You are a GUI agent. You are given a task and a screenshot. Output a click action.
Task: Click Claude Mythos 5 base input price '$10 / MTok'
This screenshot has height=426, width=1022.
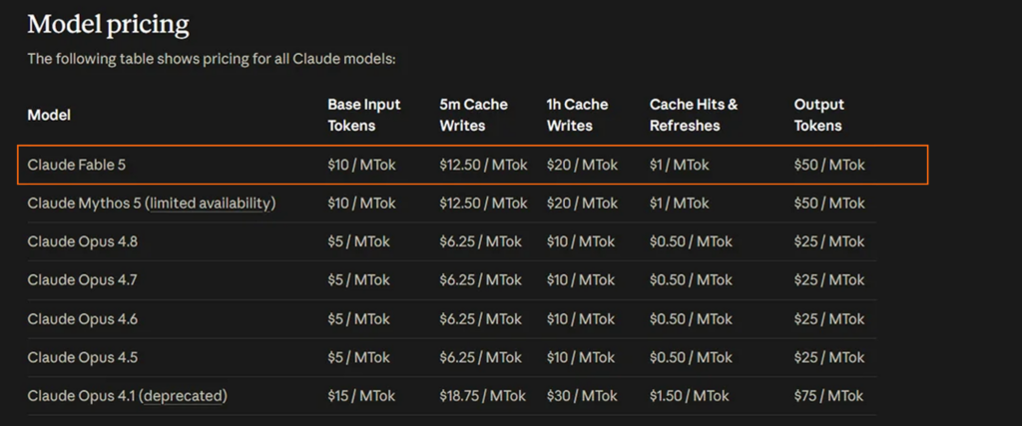(x=361, y=204)
